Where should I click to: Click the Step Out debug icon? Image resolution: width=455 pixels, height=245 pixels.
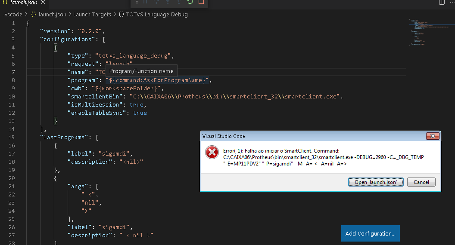click(179, 2)
